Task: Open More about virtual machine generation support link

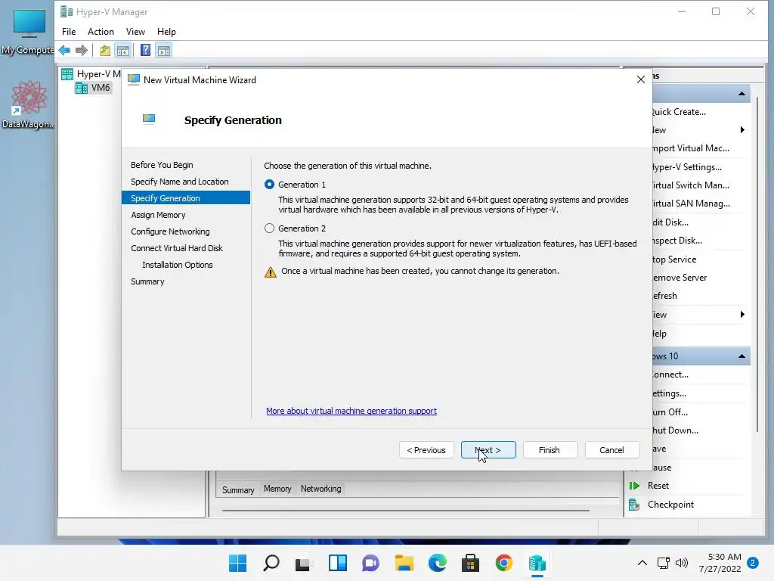Action: 351,411
